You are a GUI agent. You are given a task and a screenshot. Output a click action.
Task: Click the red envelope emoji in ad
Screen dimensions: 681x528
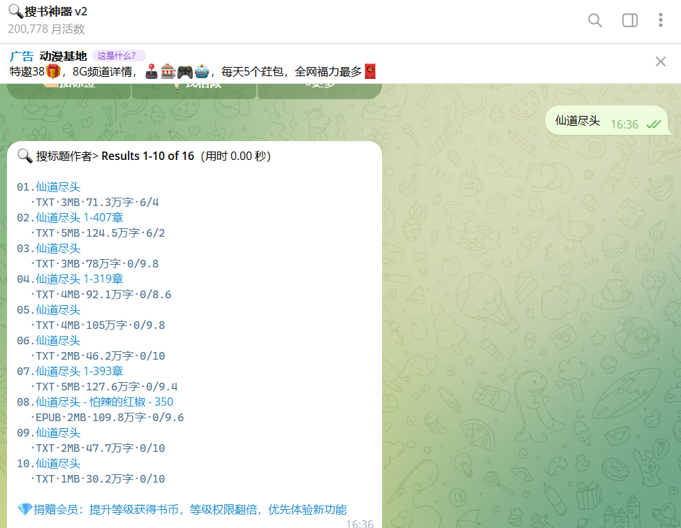click(370, 71)
